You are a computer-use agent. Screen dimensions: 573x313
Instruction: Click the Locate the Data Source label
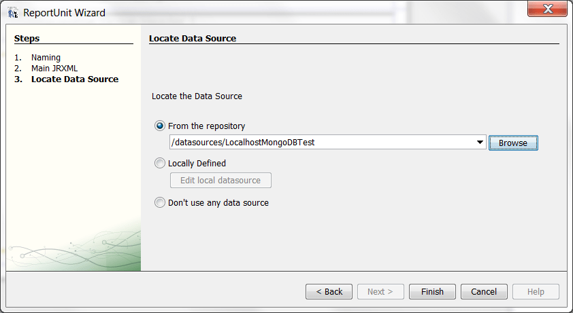pyautogui.click(x=197, y=96)
